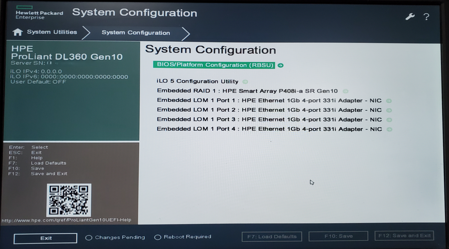Image resolution: width=449 pixels, height=249 pixels.
Task: Click arrow icon beside Embedded LOM 1 Port 3
Action: click(389, 120)
